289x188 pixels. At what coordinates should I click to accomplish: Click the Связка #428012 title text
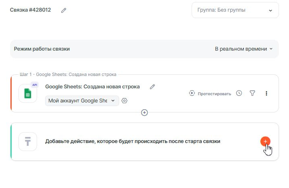click(31, 10)
